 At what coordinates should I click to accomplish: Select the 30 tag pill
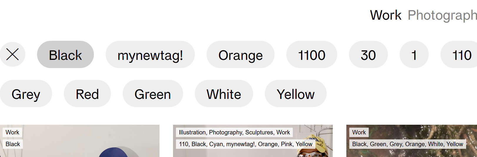click(368, 55)
